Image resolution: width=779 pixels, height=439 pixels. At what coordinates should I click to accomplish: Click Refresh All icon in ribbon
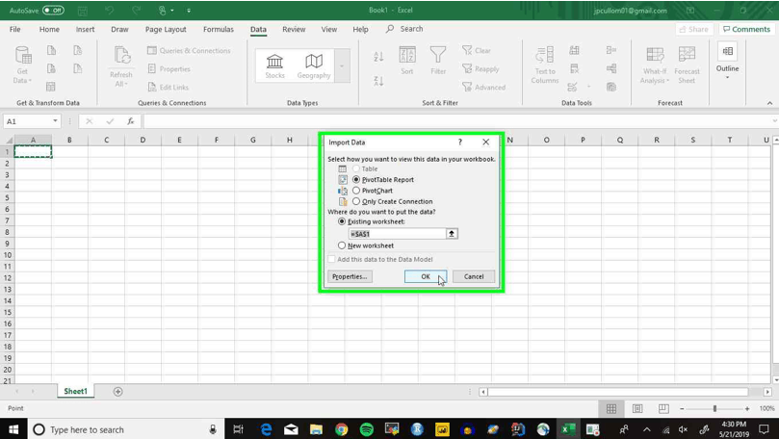[x=121, y=56]
